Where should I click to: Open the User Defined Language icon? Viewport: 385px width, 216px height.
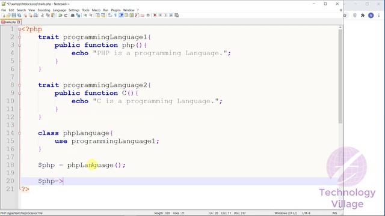(126, 15)
